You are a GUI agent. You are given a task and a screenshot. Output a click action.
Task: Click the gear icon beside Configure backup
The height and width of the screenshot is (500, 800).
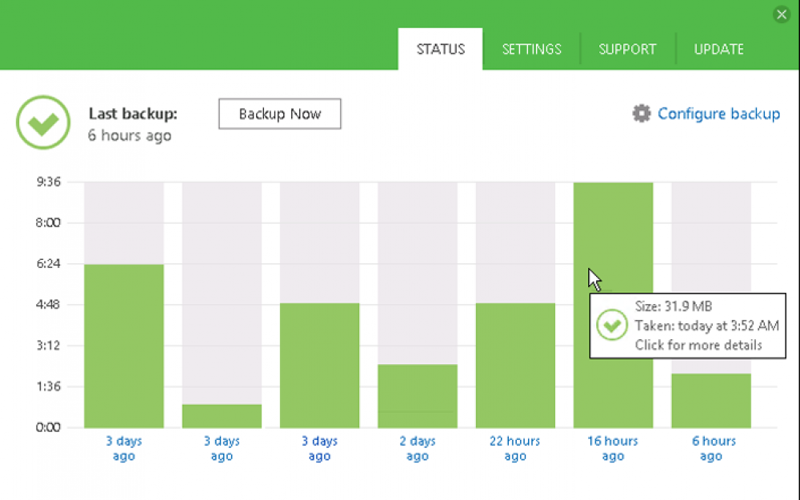coord(642,114)
